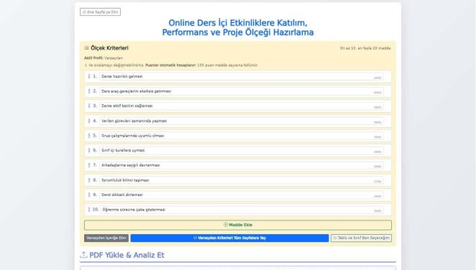The height and width of the screenshot is (270, 476).
Task: Grab the drag handle of criterion 3
Action: point(89,106)
